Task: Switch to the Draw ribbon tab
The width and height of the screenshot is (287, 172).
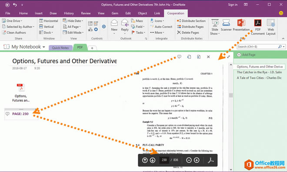Action: 53,13
